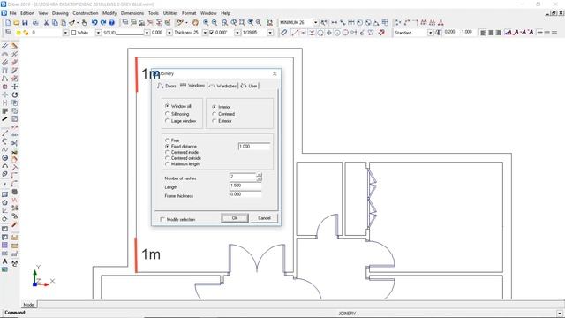Select the 'Centered' position radio button

pyautogui.click(x=214, y=114)
